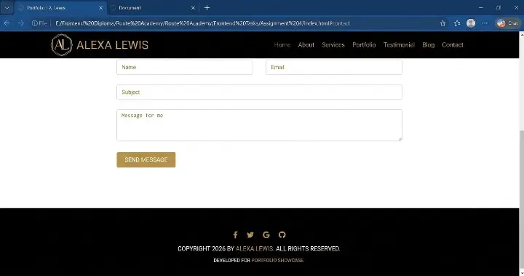
Task: Open a new browser tab
Action: click(x=207, y=8)
